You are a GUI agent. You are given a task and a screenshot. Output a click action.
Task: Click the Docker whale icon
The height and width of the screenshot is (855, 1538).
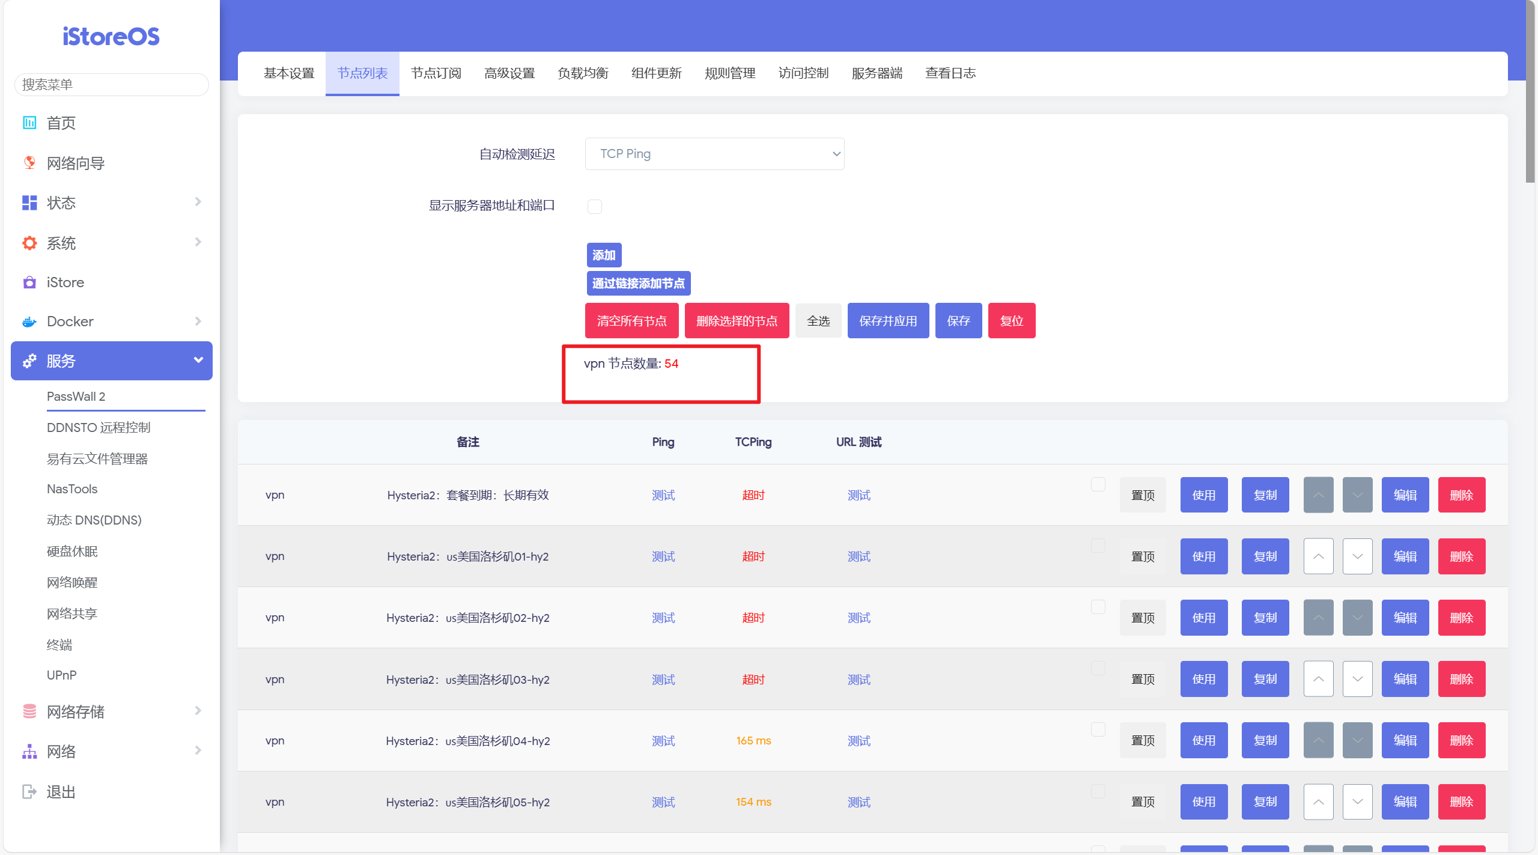click(29, 321)
